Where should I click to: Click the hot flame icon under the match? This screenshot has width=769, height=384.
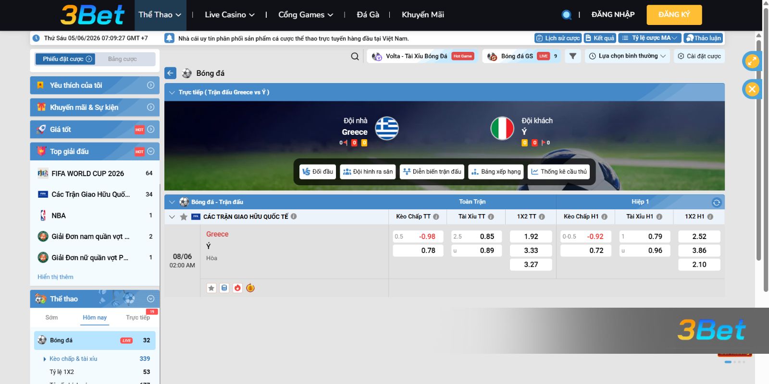[x=237, y=288]
